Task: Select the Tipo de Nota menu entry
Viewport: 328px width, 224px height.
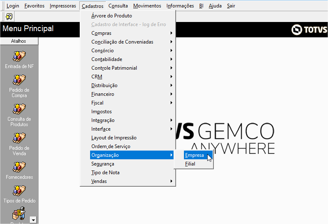Action: click(132, 173)
